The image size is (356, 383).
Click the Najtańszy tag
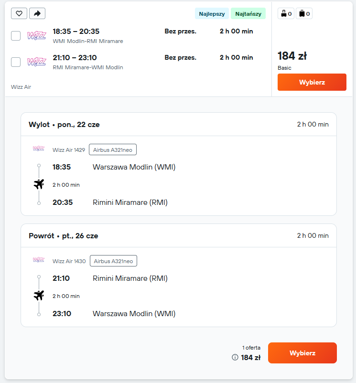click(248, 14)
